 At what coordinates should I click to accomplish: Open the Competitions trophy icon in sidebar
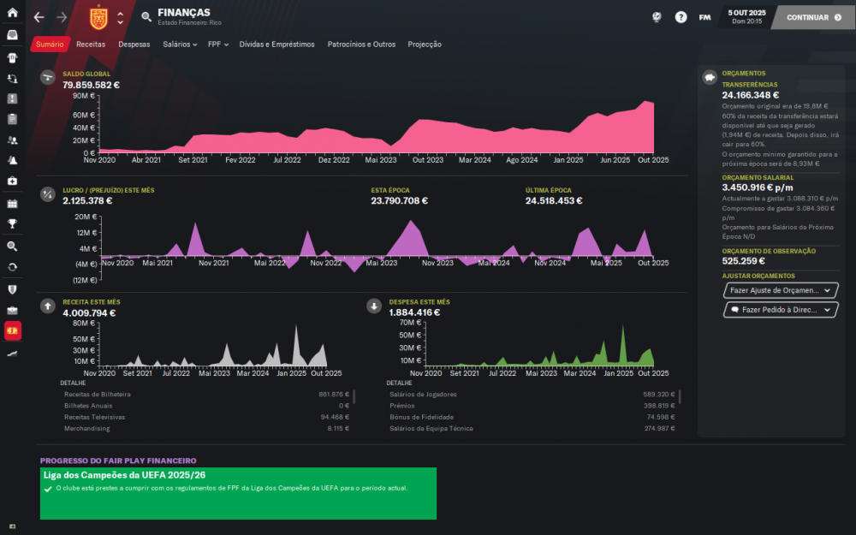pyautogui.click(x=12, y=223)
